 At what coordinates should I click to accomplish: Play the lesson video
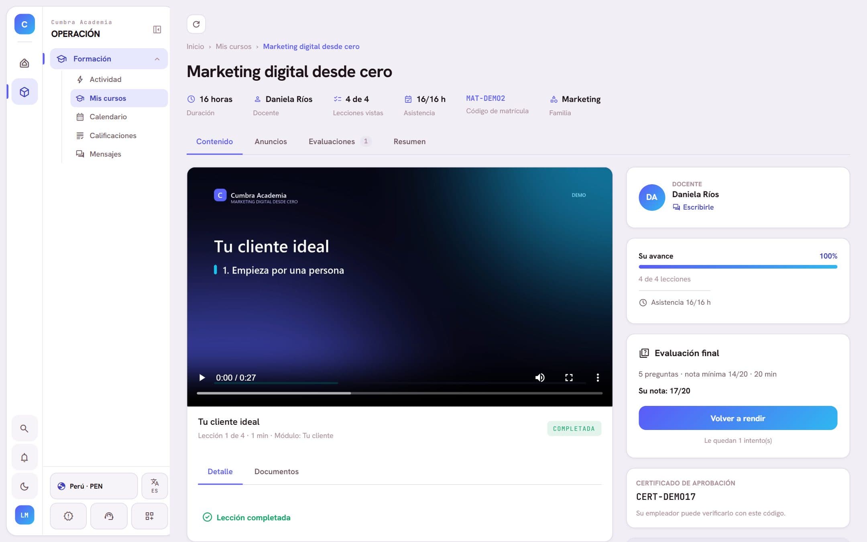click(202, 377)
